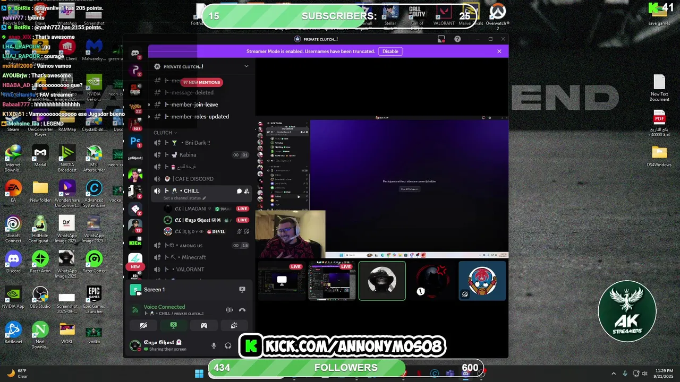Image resolution: width=680 pixels, height=382 pixels.
Task: Toggle screen share button in voice panel
Action: click(x=173, y=325)
